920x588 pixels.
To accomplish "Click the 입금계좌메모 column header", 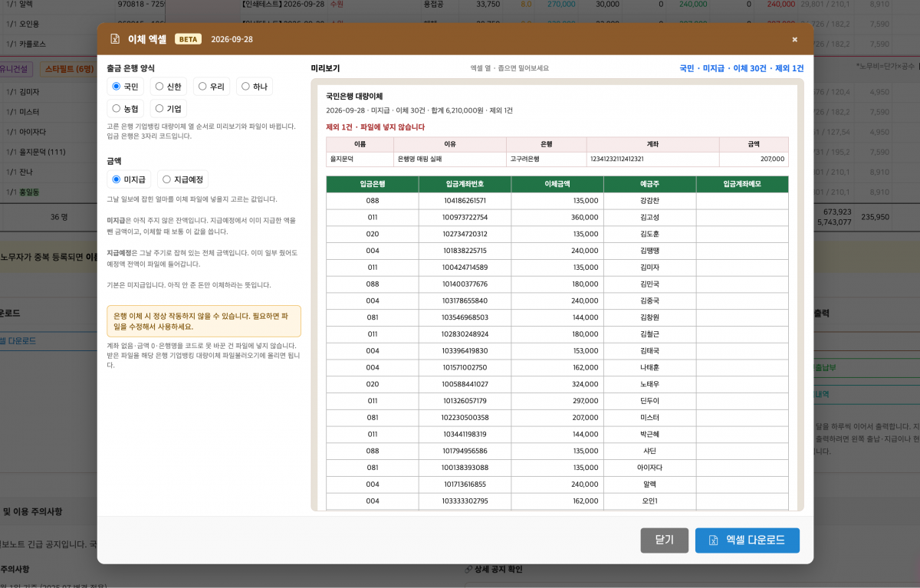I will [742, 184].
